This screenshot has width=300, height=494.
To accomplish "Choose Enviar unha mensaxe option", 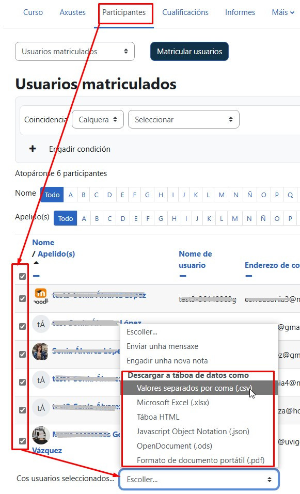I will [199, 346].
